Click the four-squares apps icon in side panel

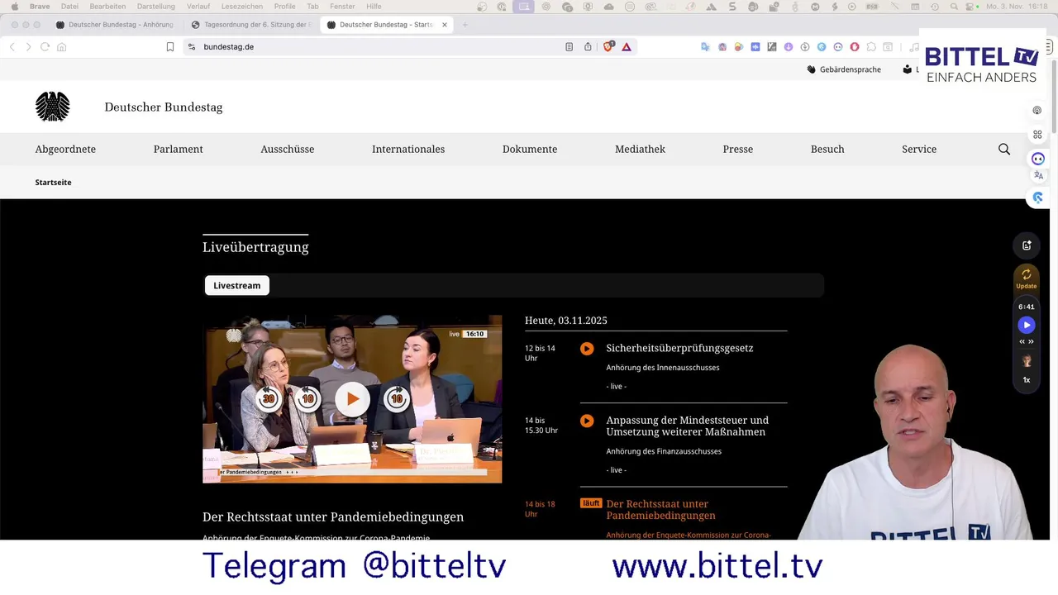coord(1037,135)
